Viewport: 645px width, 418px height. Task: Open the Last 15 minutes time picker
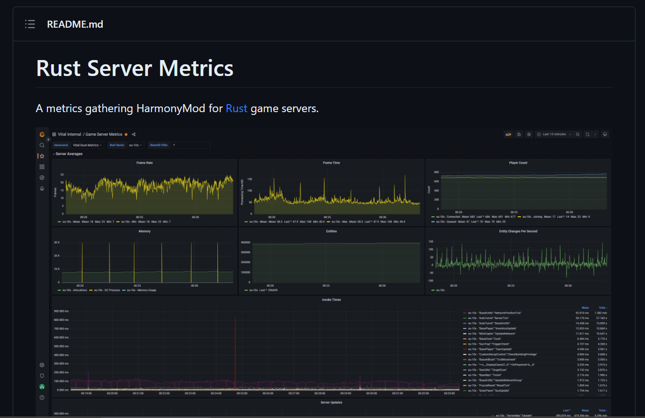coord(554,134)
